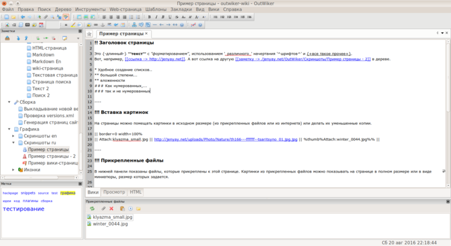The width and height of the screenshot is (451, 246).
Task: Click the red remove page icon in notes panel
Action: pos(53,38)
